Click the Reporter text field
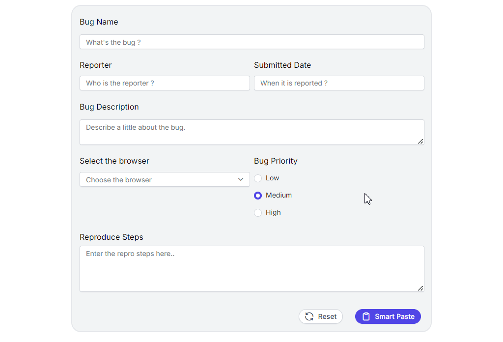The width and height of the screenshot is (503, 342). [165, 83]
